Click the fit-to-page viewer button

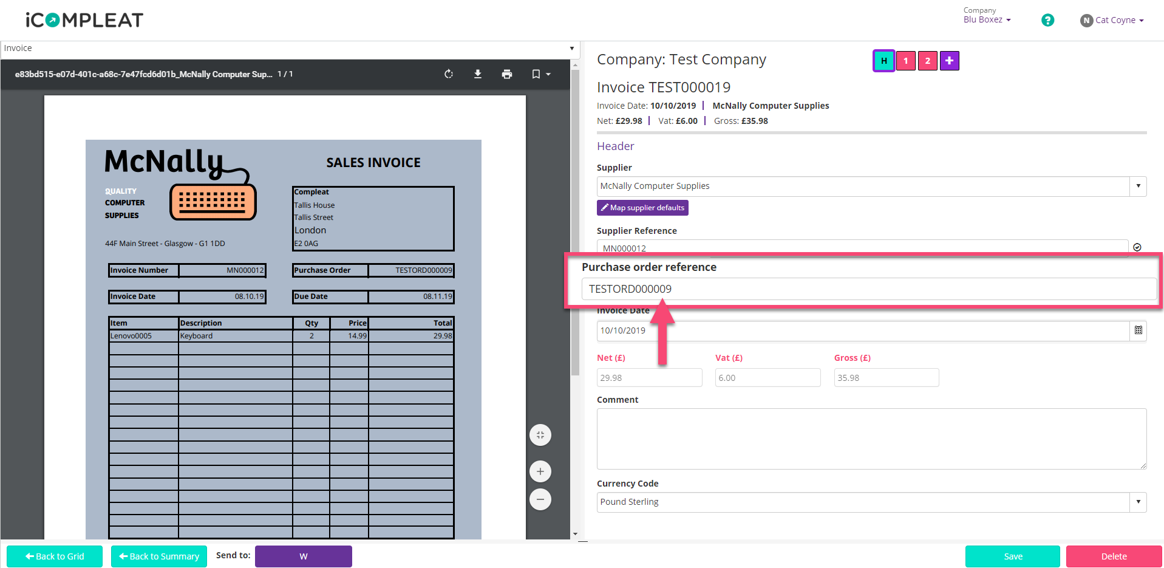(x=540, y=435)
